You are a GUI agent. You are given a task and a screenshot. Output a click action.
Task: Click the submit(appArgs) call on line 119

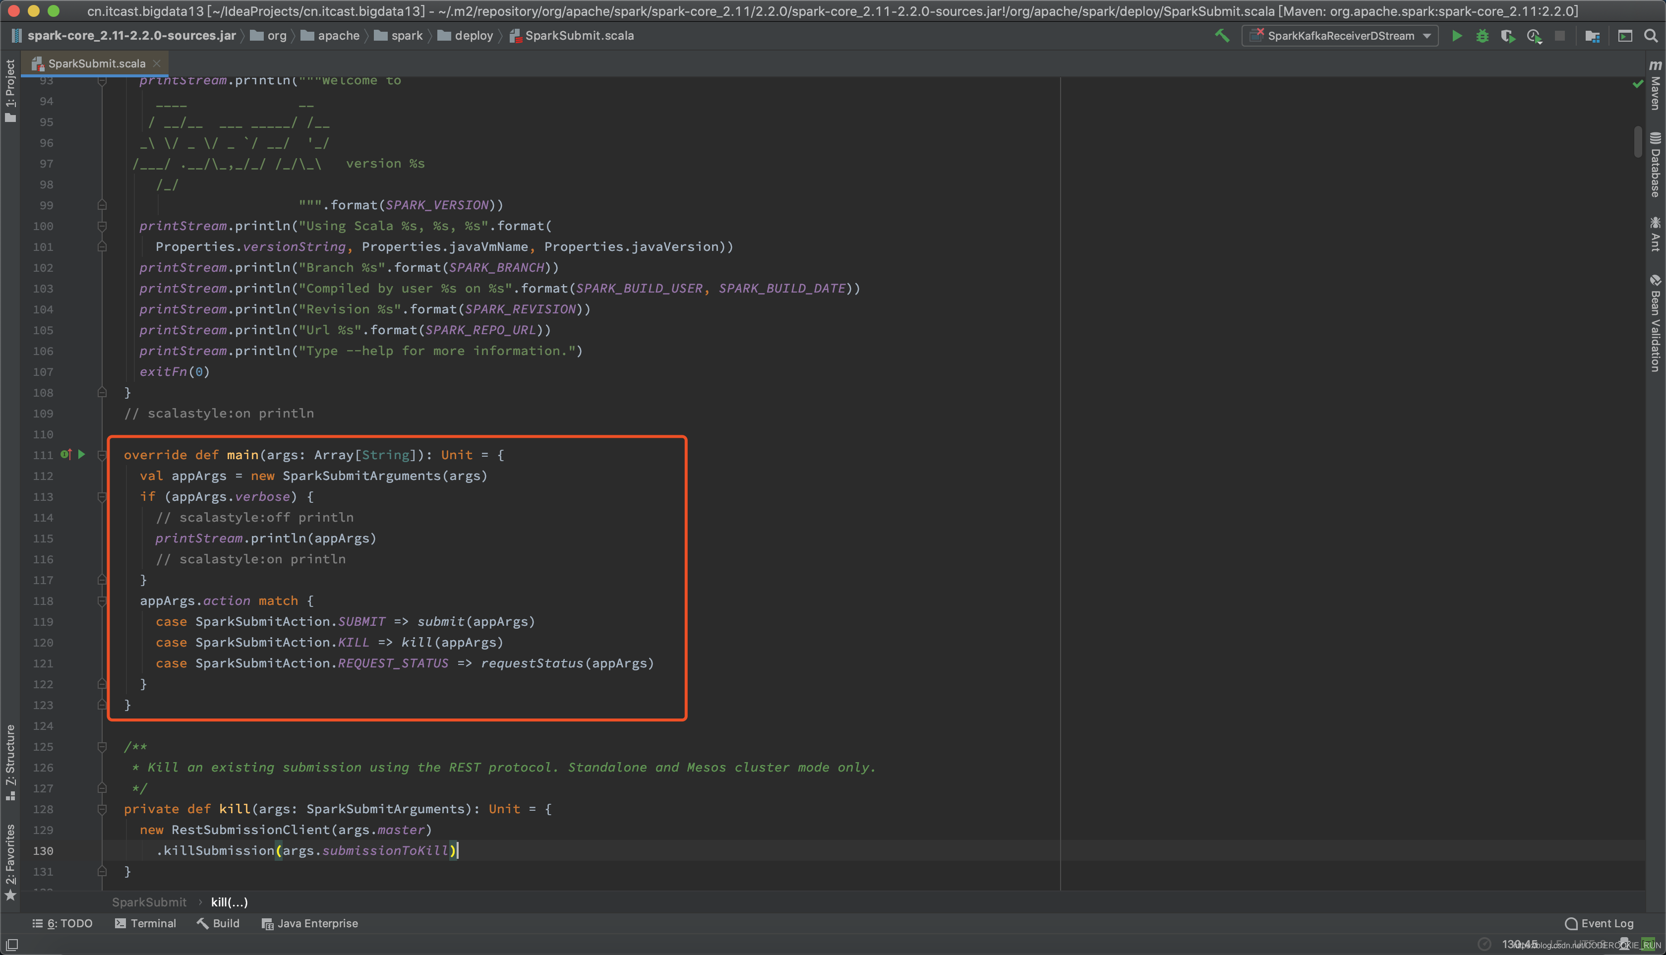(x=476, y=621)
